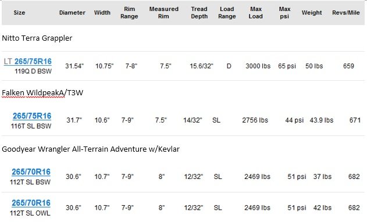The image size is (367, 222).
Task: Click the Measured Rim column header
Action: point(163,13)
